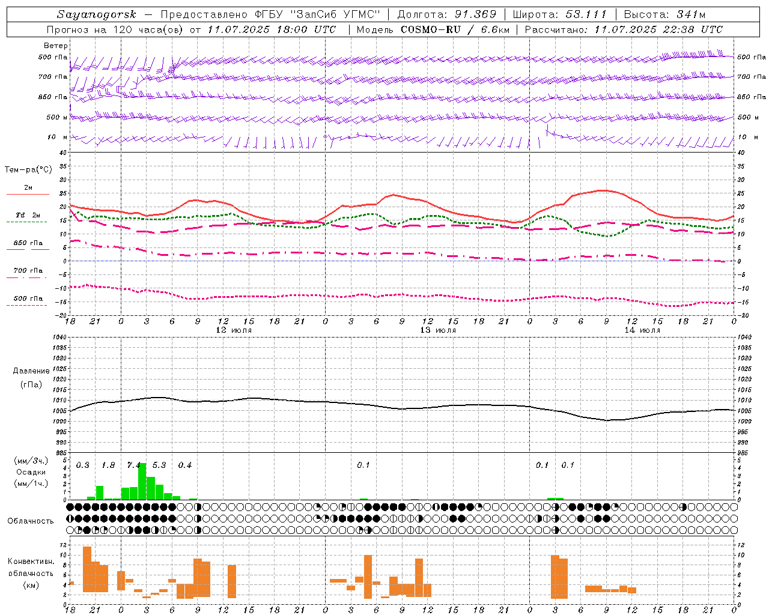769x615 pixels.
Task: Click the tallest green precipitation bar
Action: tap(142, 481)
